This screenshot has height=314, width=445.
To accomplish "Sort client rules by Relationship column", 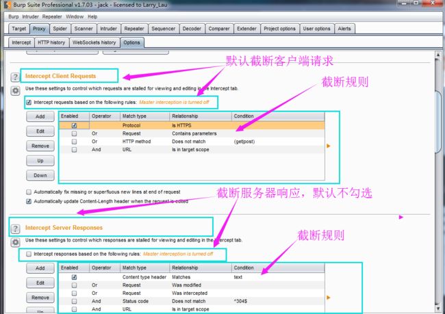I will 201,116.
